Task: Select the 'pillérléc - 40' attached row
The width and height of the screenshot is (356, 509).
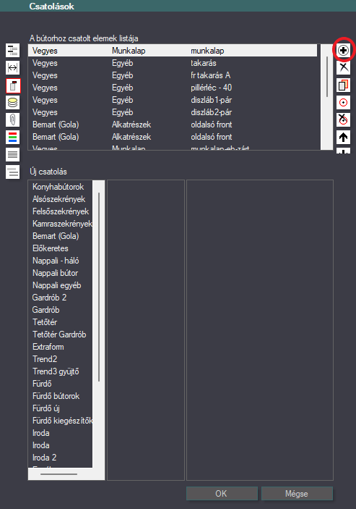Action: [173, 88]
